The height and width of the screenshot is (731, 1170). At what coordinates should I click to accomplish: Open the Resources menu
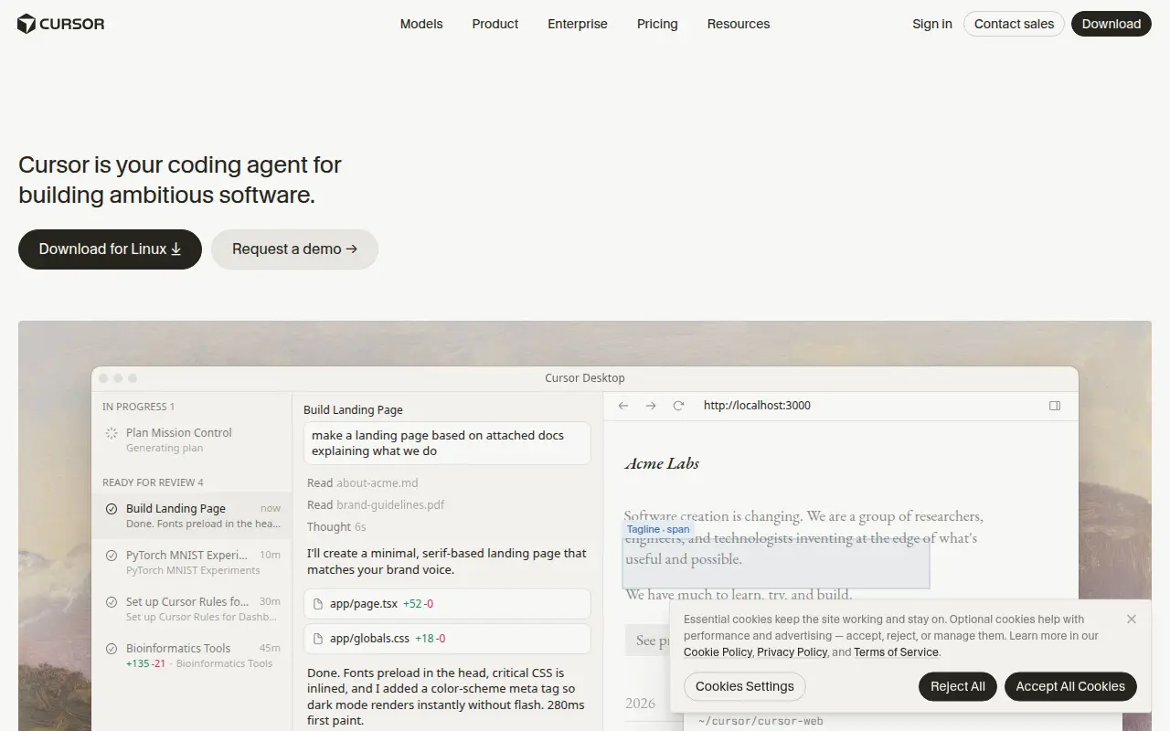tap(739, 24)
